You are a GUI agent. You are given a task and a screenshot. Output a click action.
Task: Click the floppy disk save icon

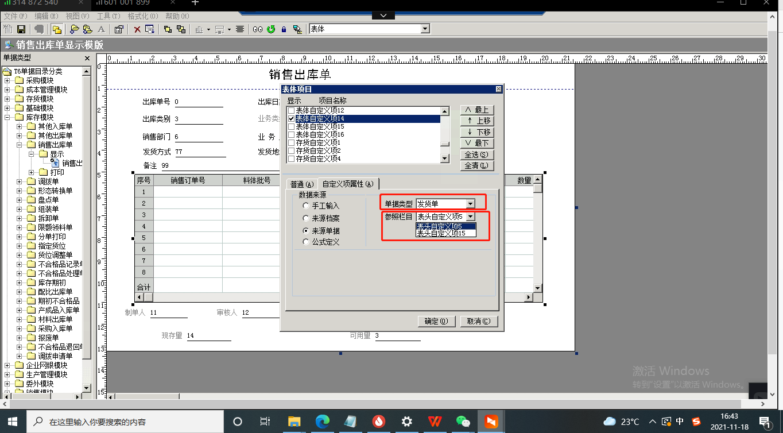pos(21,29)
